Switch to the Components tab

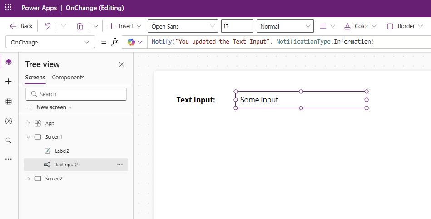click(x=68, y=78)
